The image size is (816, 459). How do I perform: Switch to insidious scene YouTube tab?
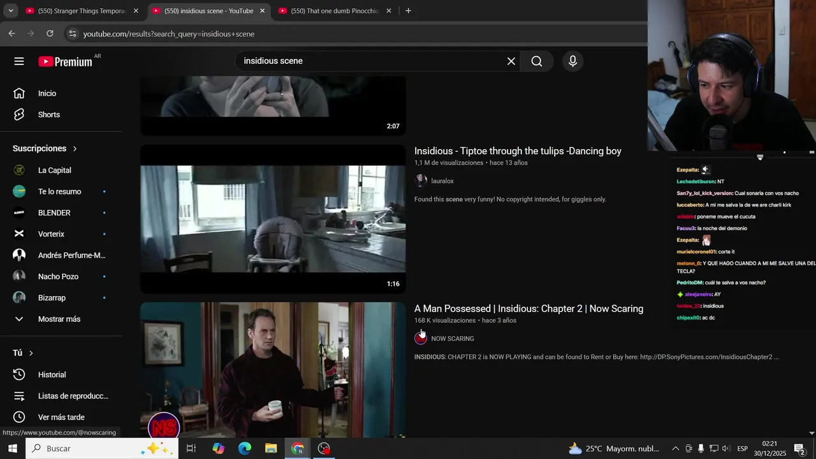pyautogui.click(x=208, y=11)
